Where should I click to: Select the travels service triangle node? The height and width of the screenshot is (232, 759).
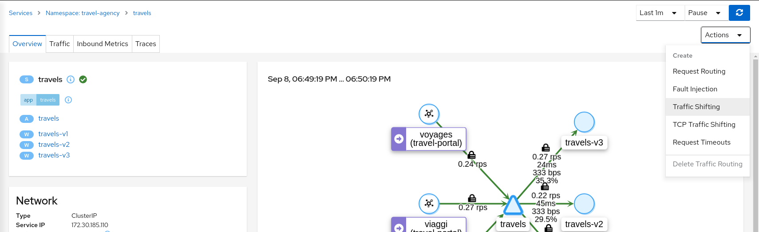pos(513,206)
